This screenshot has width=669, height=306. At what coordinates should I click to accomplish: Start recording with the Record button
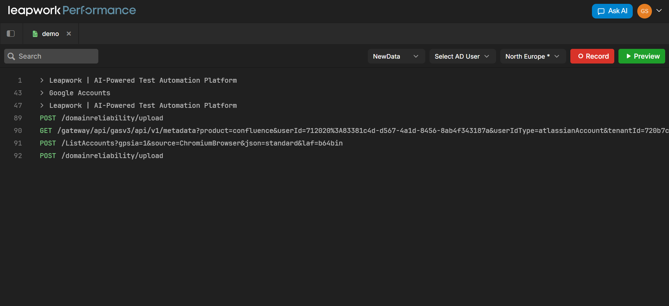(x=592, y=56)
